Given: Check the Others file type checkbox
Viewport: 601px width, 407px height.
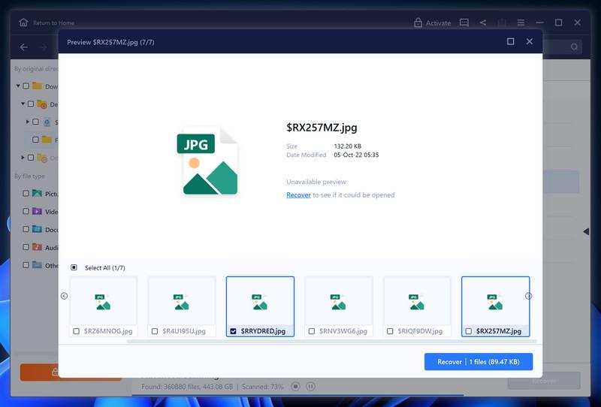Looking at the screenshot, I should pyautogui.click(x=26, y=265).
